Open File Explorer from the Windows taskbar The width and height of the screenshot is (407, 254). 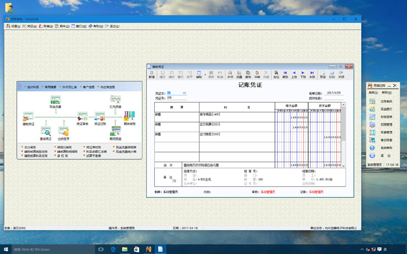pos(124,249)
